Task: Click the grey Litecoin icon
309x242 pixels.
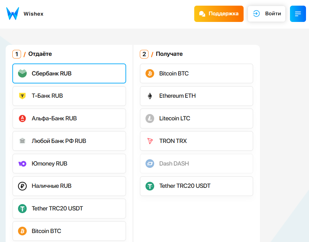Action: tap(150, 118)
